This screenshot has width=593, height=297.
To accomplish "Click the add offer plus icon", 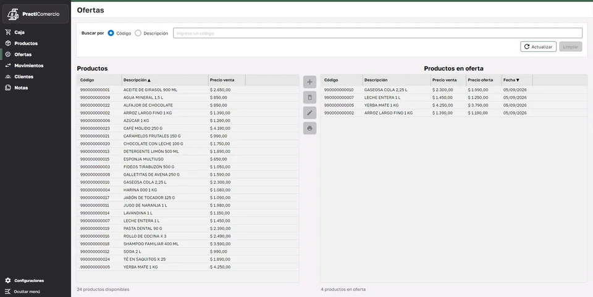I will pos(309,82).
